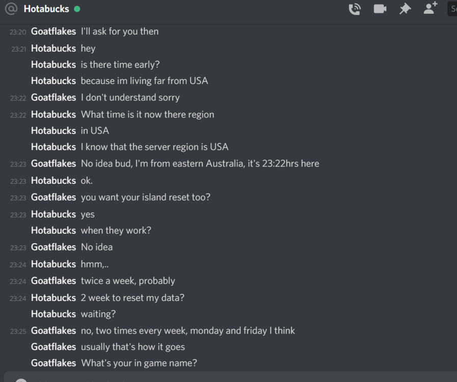
Task: Click the green online status dot
Action: pos(77,9)
